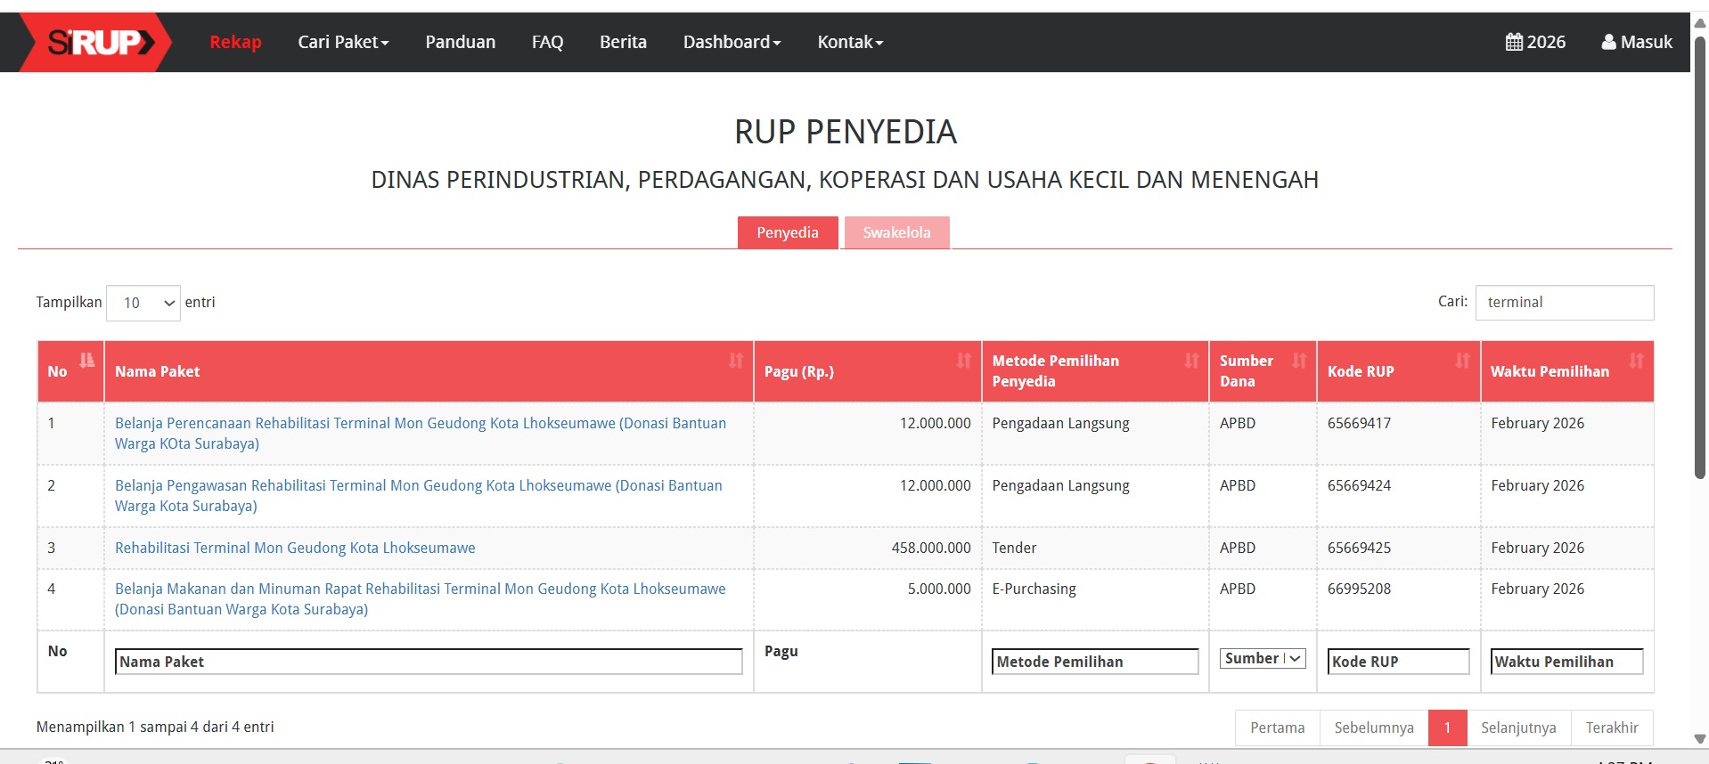The height and width of the screenshot is (764, 1709).
Task: Select the E-Purchasing method cell
Action: (1095, 599)
